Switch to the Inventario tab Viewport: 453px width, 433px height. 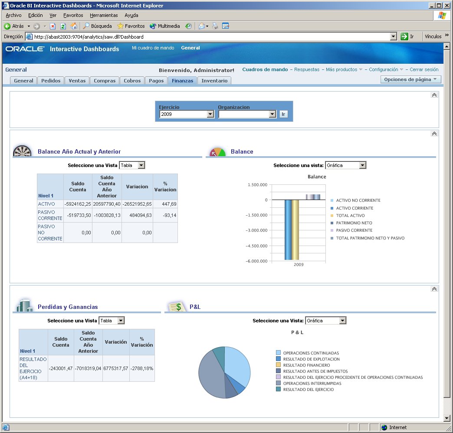pos(214,81)
